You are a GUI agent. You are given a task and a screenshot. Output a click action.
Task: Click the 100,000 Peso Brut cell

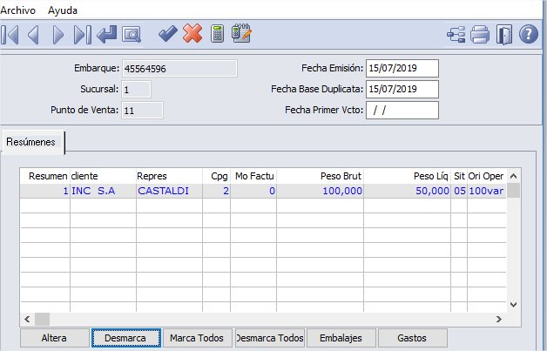pyautogui.click(x=321, y=191)
